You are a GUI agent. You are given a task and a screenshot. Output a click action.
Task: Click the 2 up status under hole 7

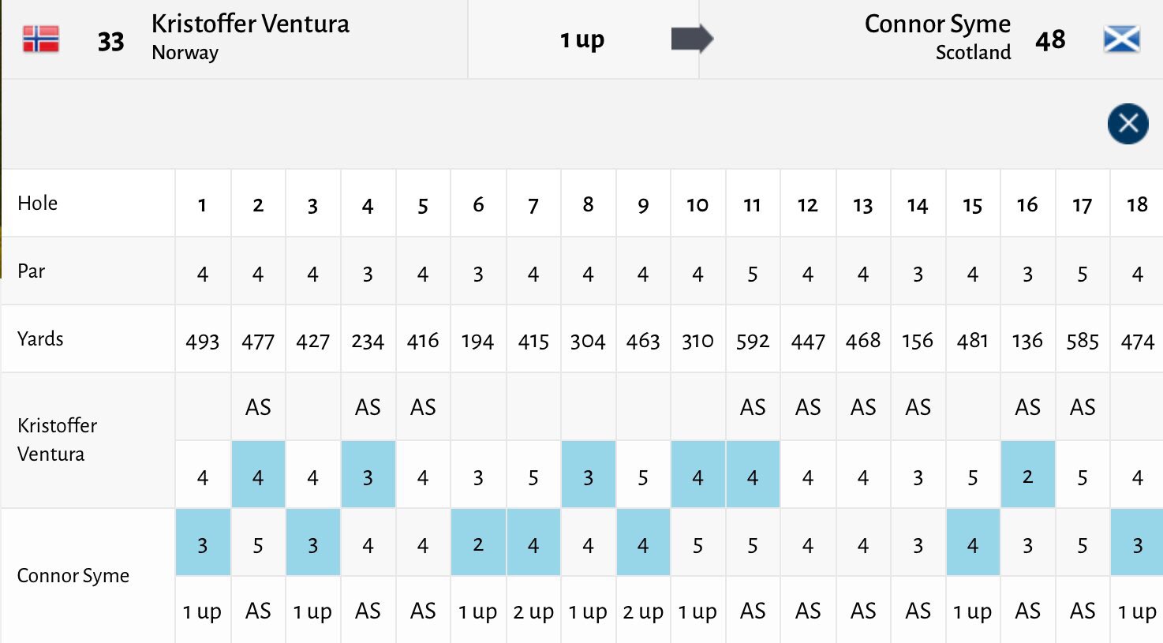pyautogui.click(x=533, y=611)
